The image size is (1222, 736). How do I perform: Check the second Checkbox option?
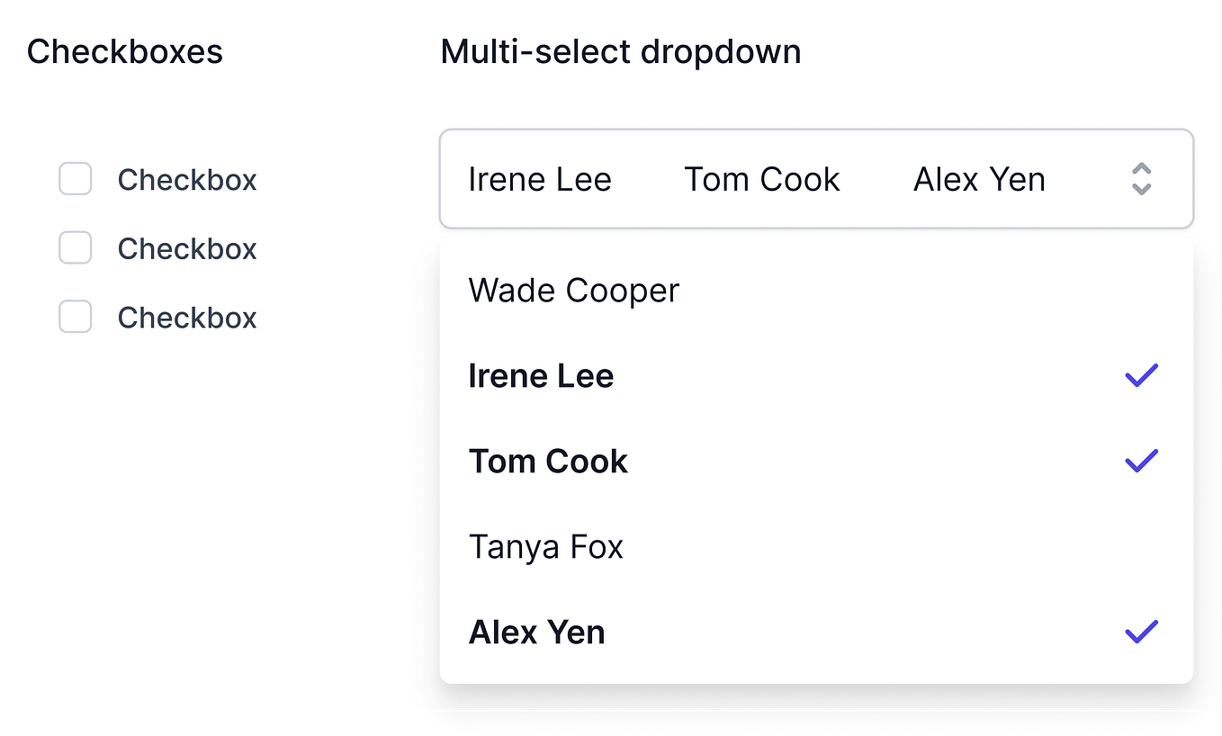75,248
